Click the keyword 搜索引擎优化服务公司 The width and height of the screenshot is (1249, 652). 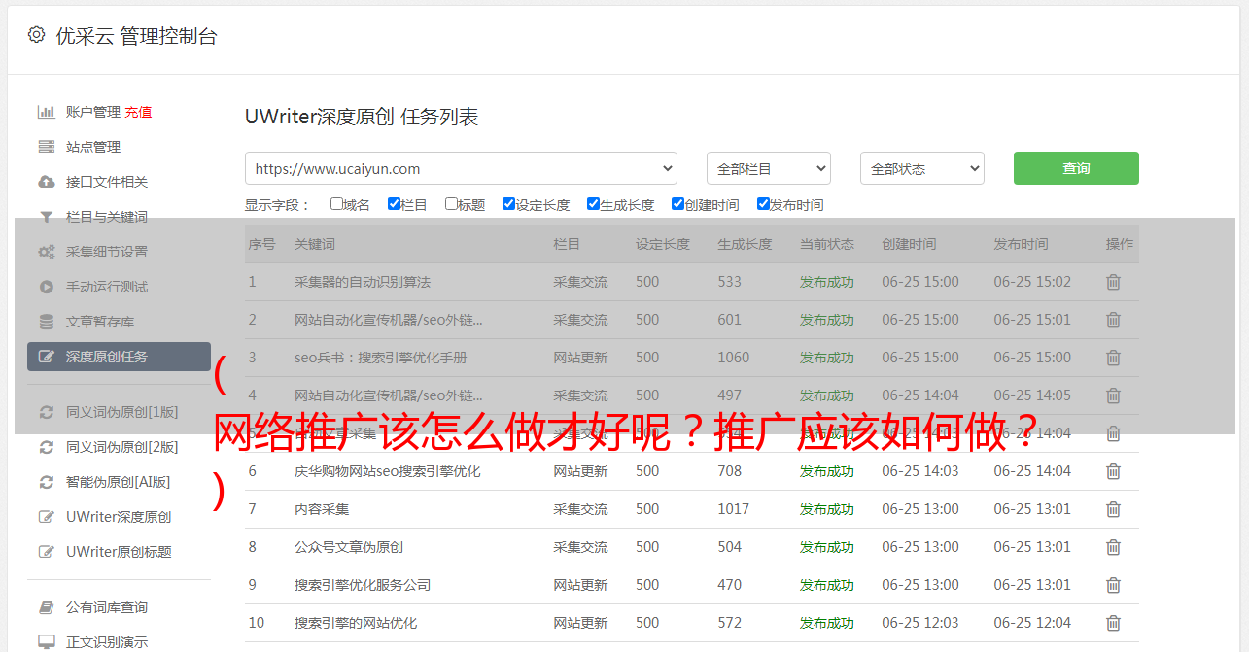coord(363,585)
